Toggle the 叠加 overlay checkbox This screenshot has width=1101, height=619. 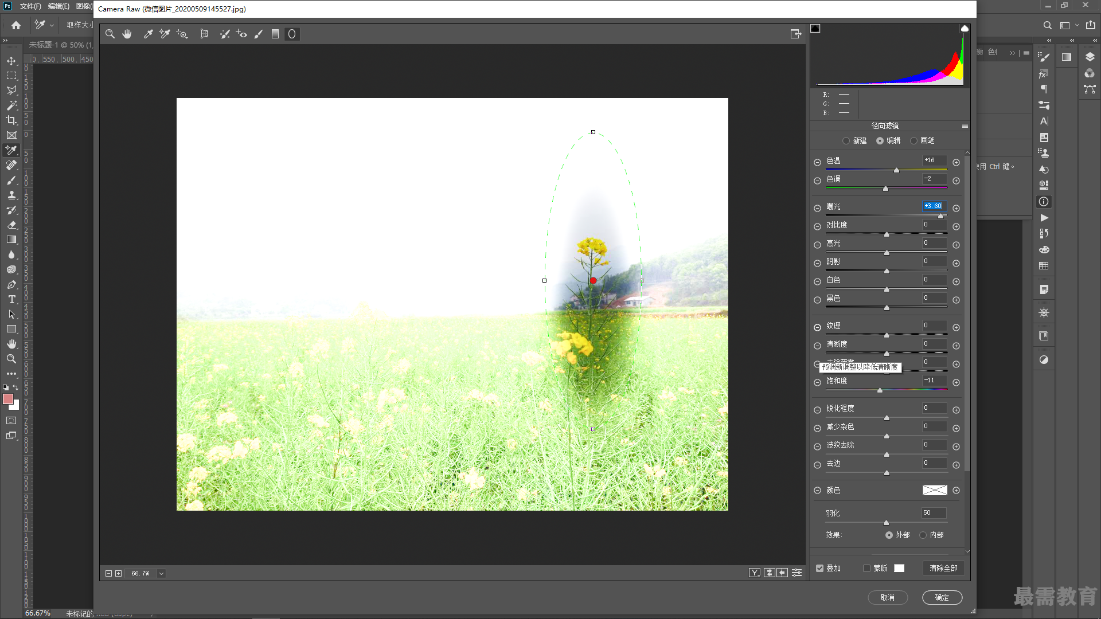click(820, 569)
